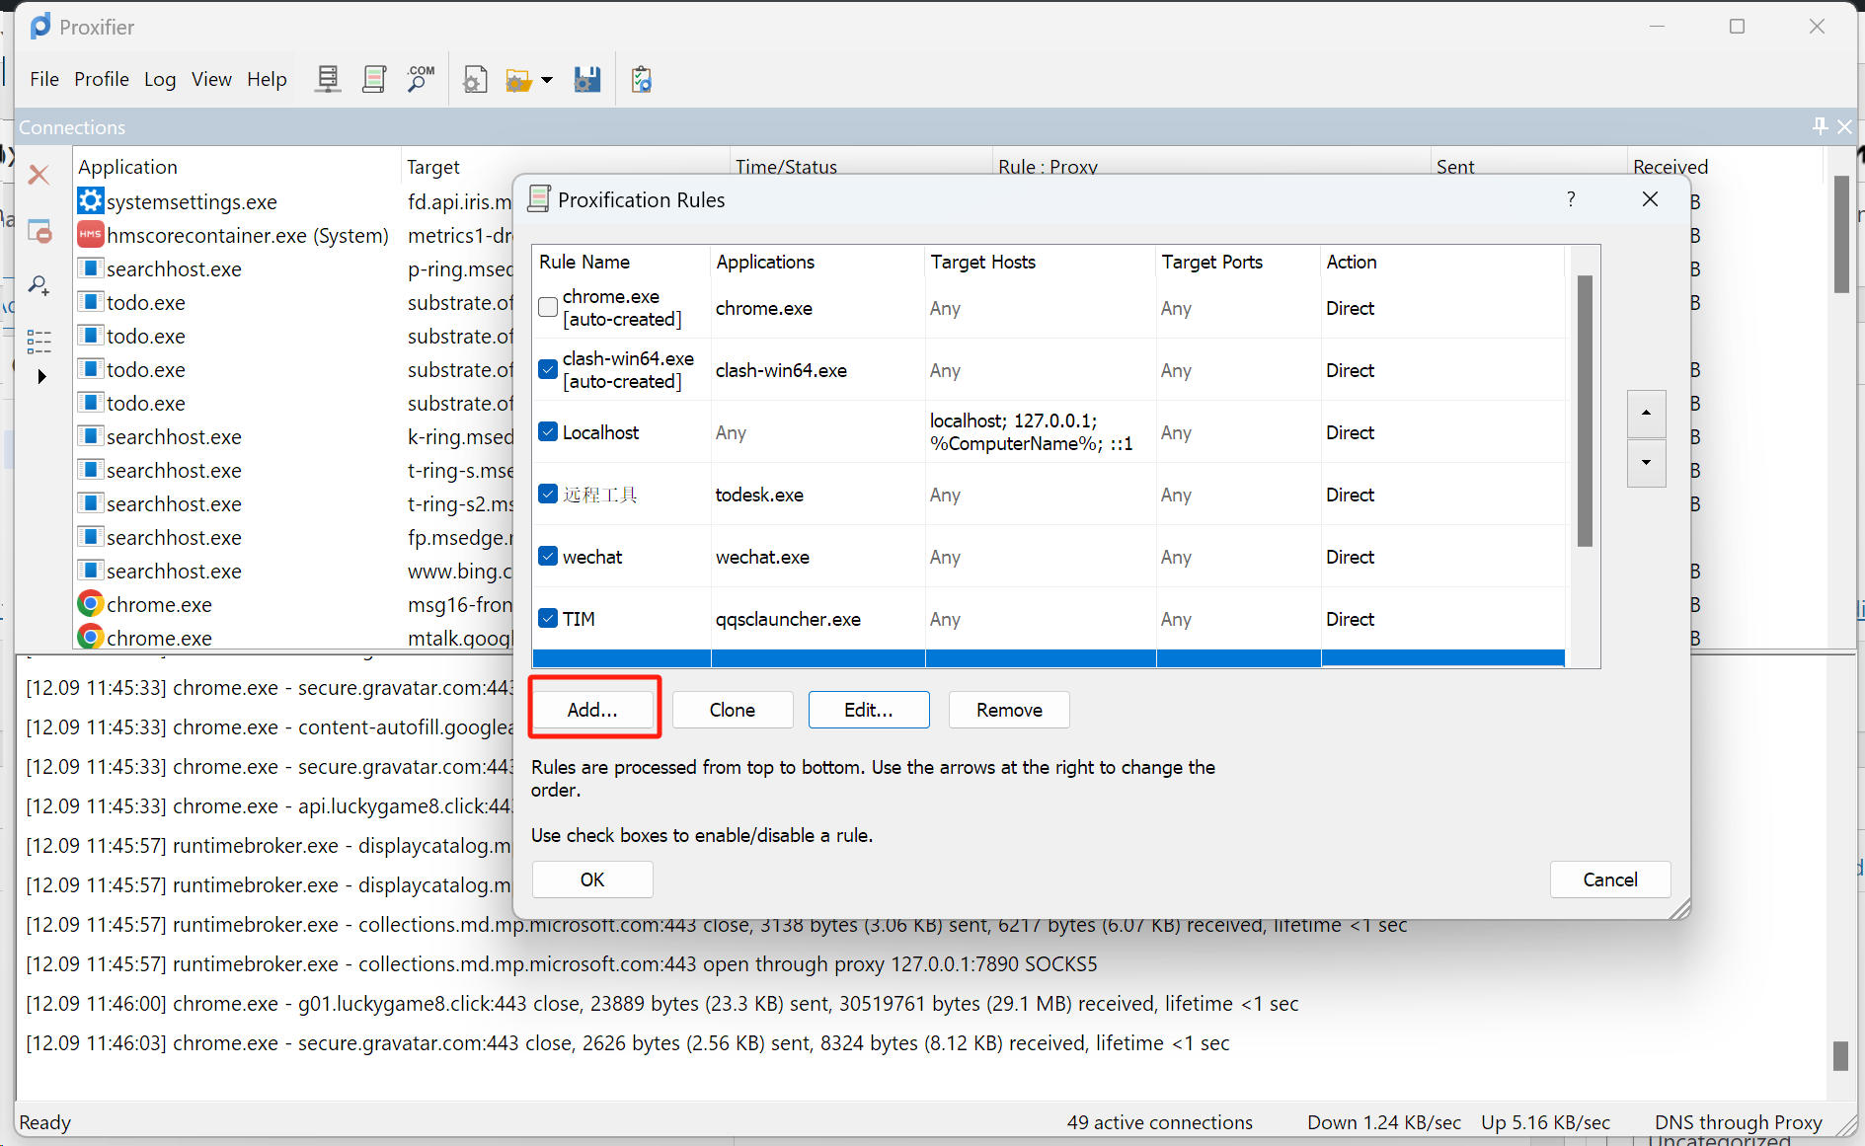Expand the sidebar arrow under list icon
The height and width of the screenshot is (1146, 1865).
point(41,376)
